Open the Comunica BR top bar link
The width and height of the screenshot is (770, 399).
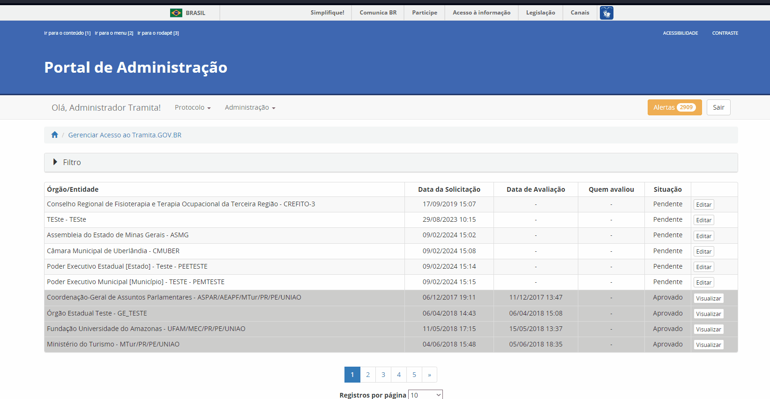pos(378,13)
